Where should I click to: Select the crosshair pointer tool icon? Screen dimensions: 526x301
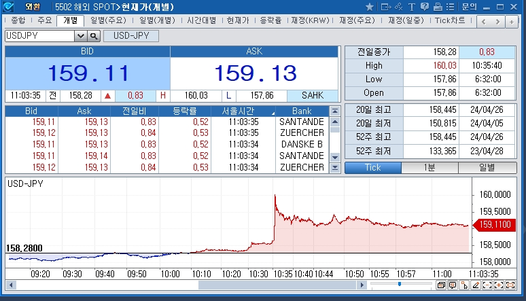pyautogui.click(x=464, y=285)
